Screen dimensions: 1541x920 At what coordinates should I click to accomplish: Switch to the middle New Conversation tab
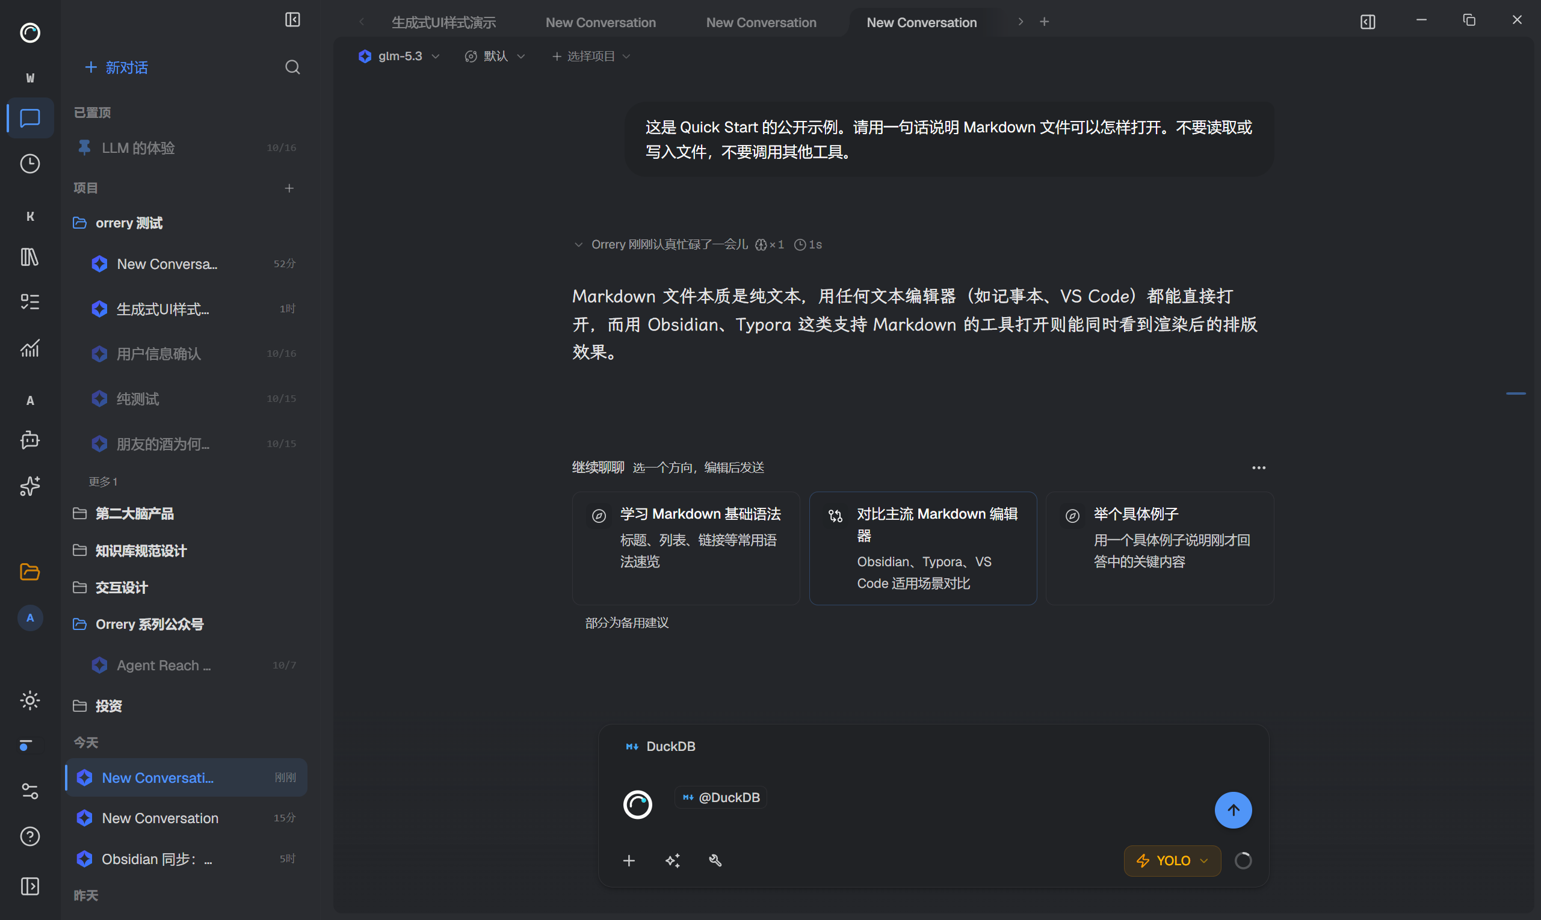pyautogui.click(x=761, y=22)
